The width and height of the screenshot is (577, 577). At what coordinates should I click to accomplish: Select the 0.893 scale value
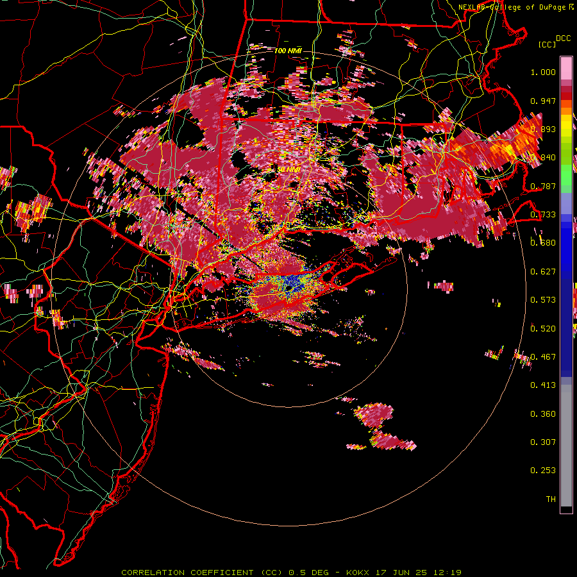point(543,129)
